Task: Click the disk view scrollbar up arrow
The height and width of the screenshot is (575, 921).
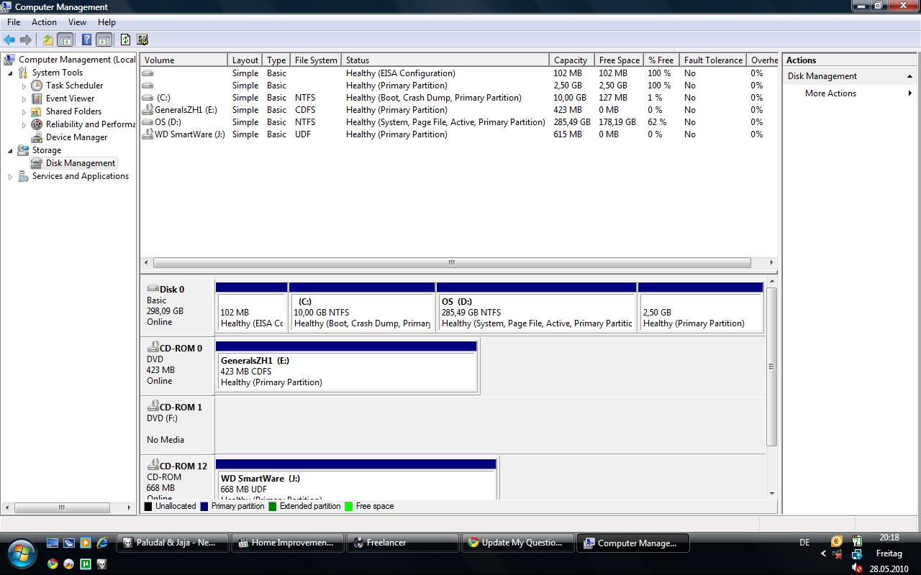Action: [x=772, y=282]
